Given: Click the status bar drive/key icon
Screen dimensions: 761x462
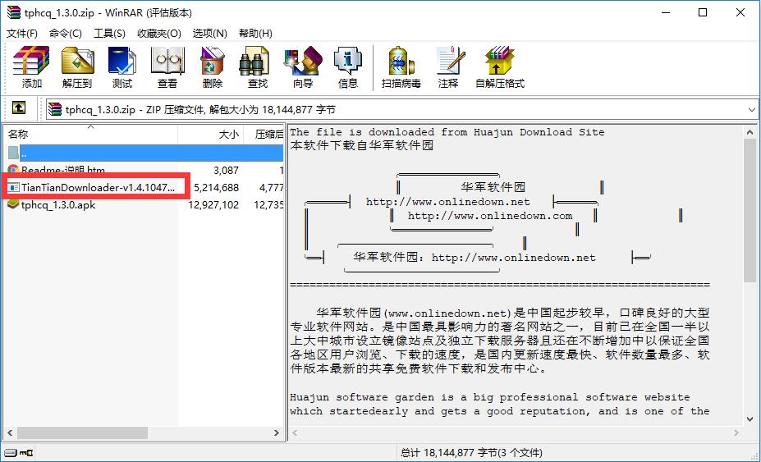Looking at the screenshot, I should (20, 453).
